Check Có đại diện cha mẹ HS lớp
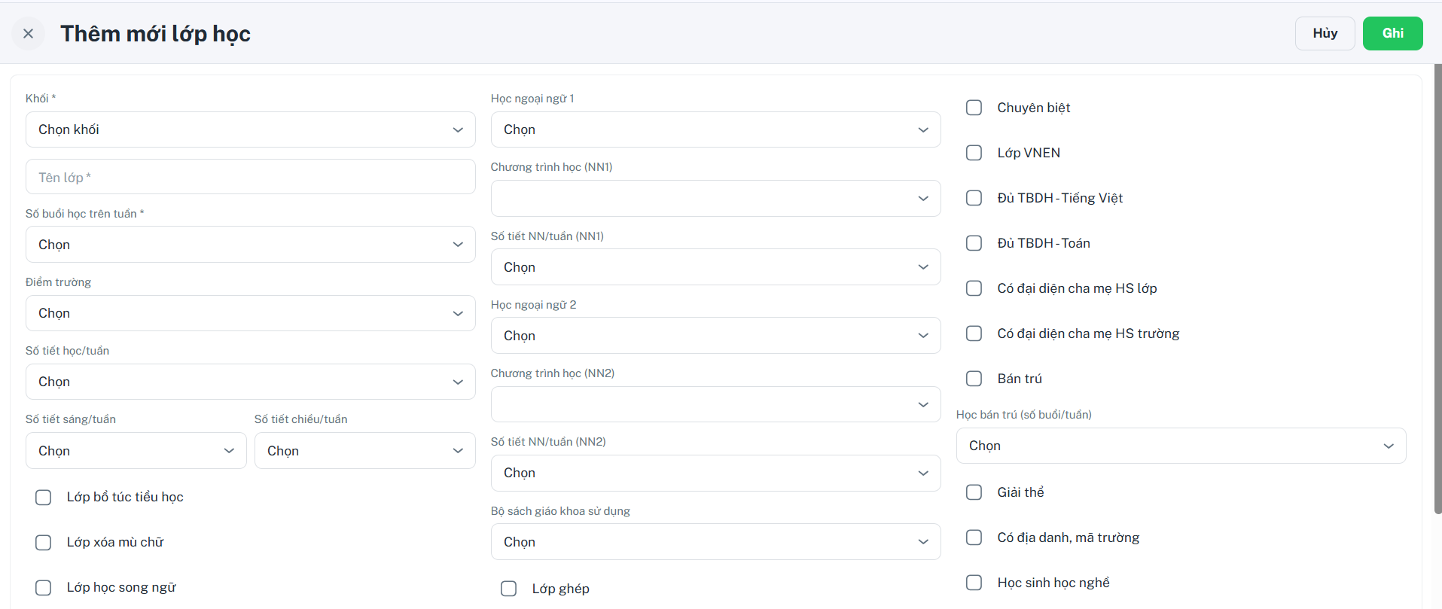 [974, 288]
